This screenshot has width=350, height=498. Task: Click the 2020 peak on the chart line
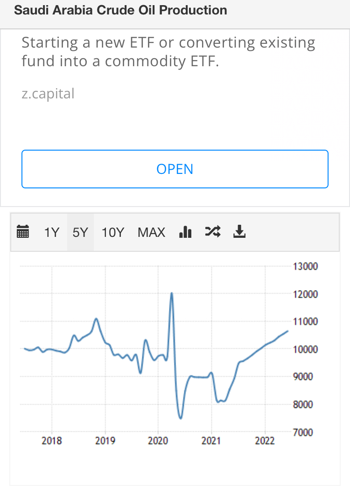[x=172, y=293]
